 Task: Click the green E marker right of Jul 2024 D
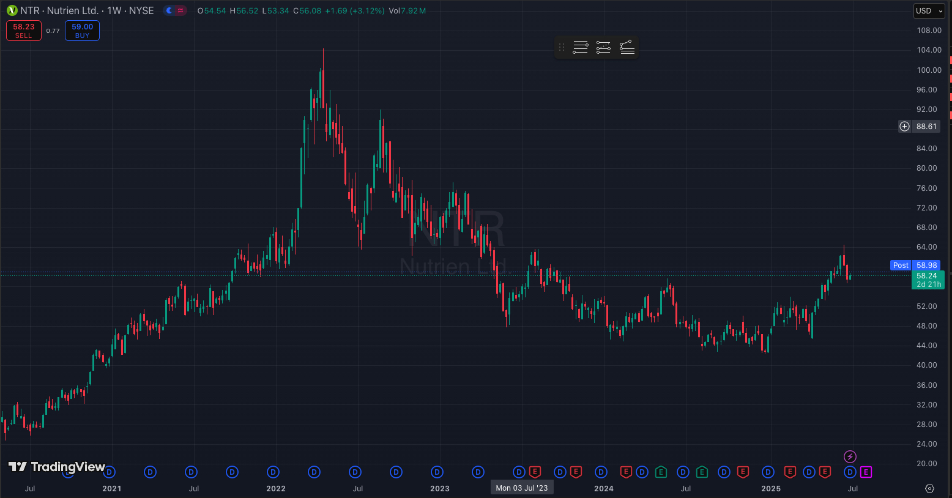(702, 472)
